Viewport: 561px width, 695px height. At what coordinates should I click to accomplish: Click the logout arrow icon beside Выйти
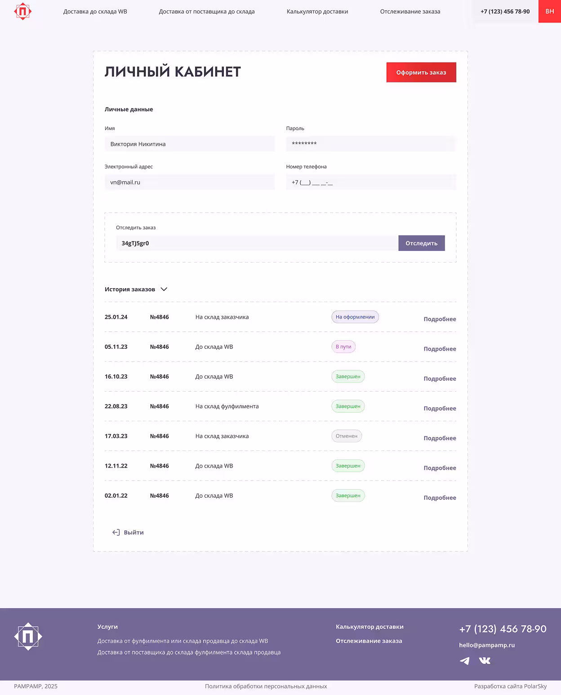click(116, 532)
